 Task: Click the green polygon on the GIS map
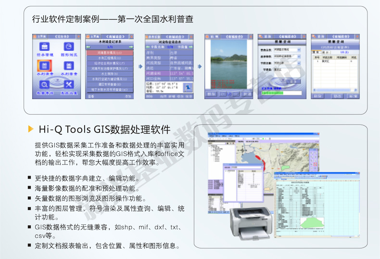(286, 168)
